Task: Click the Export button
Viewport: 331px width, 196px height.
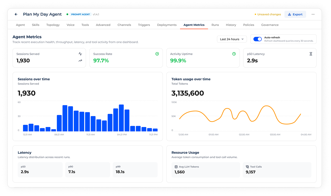Action: 295,14
